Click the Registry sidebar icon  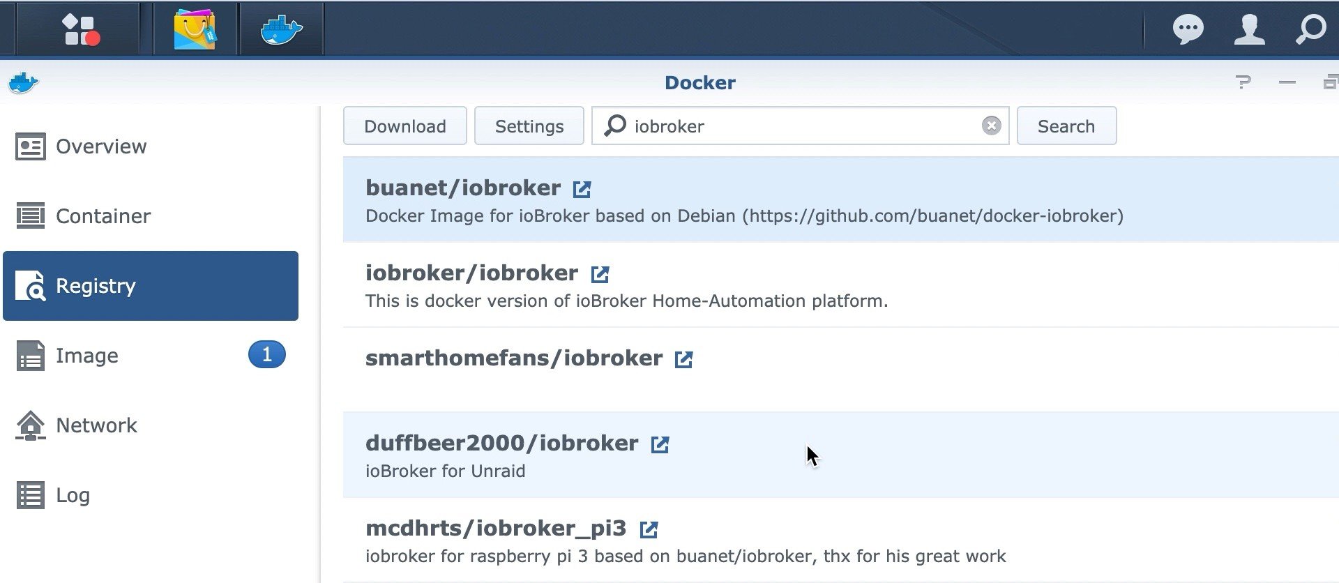pyautogui.click(x=31, y=286)
